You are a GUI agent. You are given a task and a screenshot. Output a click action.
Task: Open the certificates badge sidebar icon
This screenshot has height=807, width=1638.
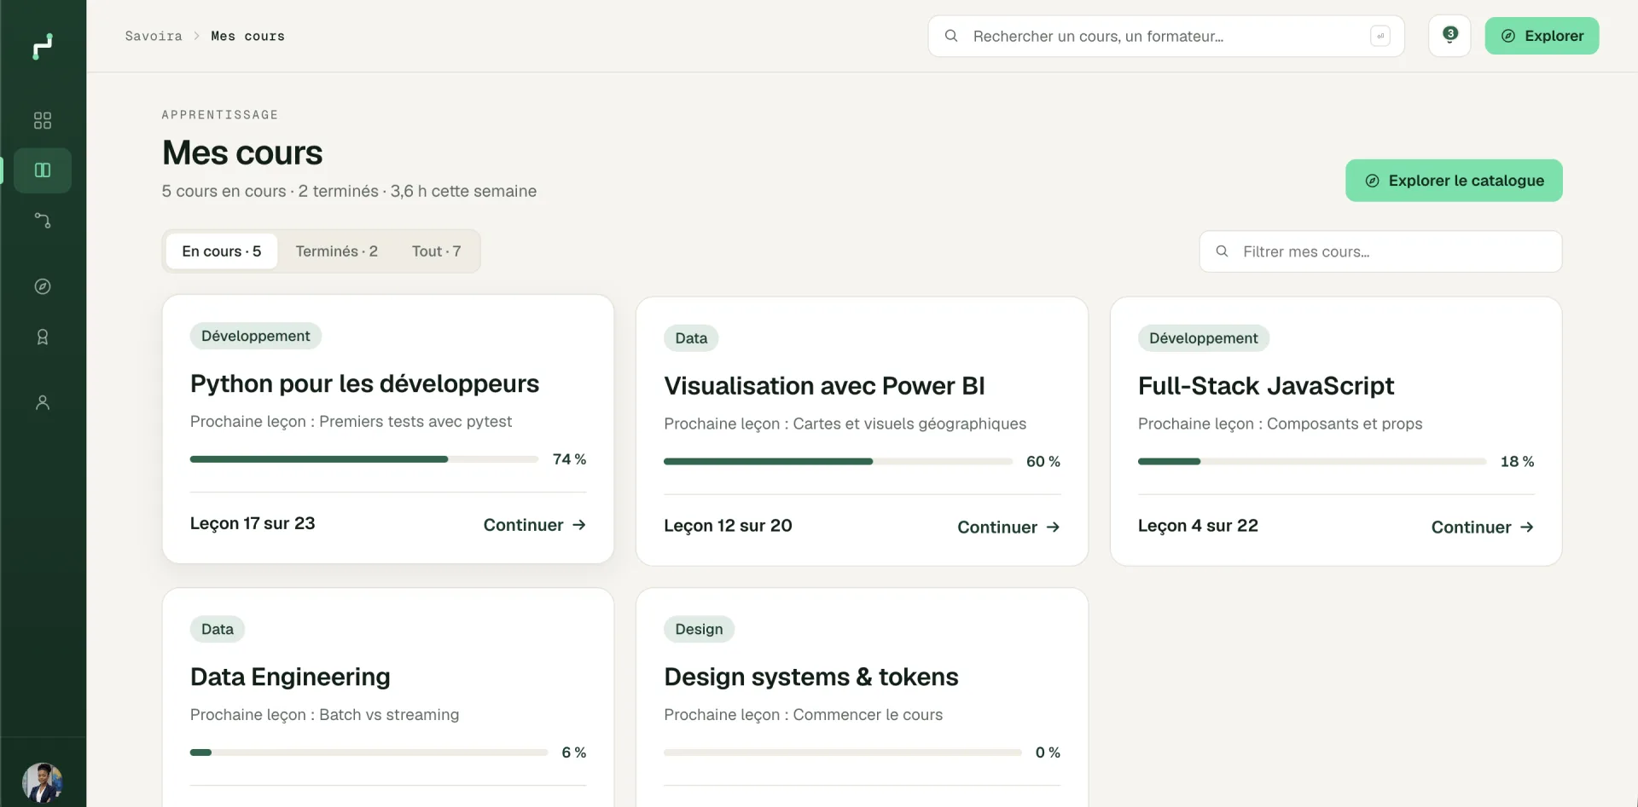[x=43, y=337]
